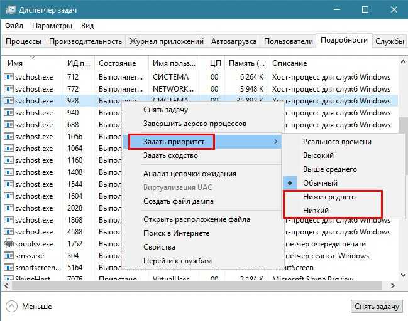Viewport: 408px width, 321px height.
Task: Click the svchost.exe icon for PID 928
Action: [x=9, y=101]
